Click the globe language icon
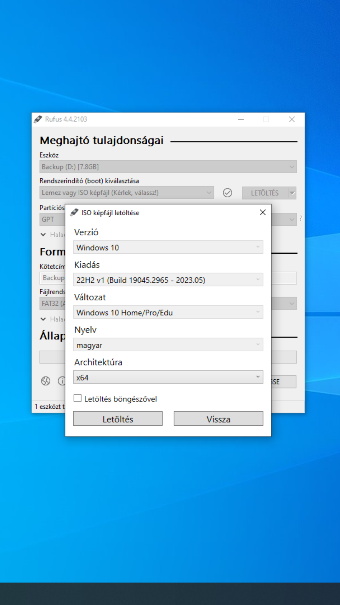This screenshot has height=605, width=340. pos(46,381)
